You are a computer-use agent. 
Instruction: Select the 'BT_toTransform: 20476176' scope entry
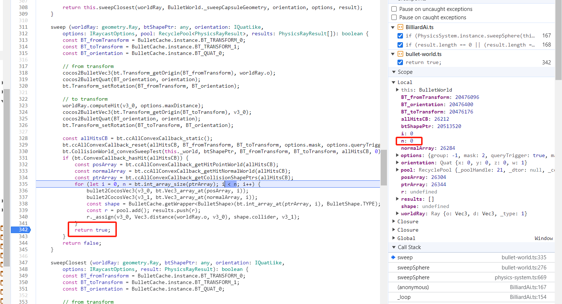pos(437,112)
